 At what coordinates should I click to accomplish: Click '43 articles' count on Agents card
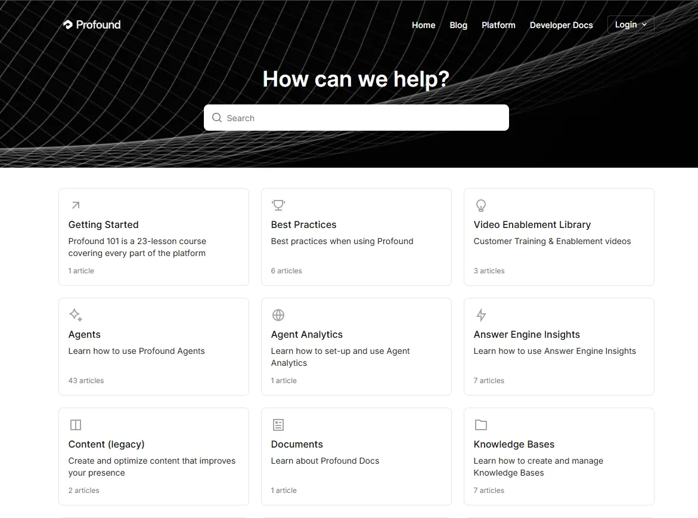[86, 381]
